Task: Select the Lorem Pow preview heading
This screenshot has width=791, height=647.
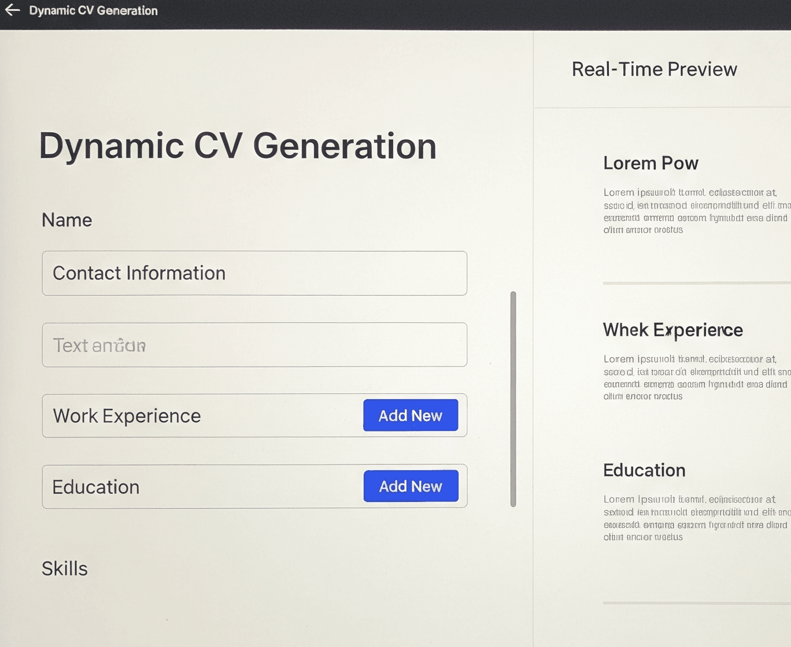Action: click(x=650, y=163)
